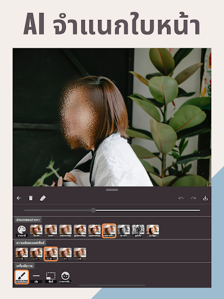Select the 0 effect strength thumbnail
This screenshot has height=299, width=224.
[x=51, y=254]
